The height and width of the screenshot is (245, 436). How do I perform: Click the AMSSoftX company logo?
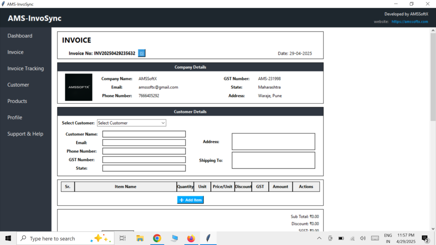pos(79,87)
